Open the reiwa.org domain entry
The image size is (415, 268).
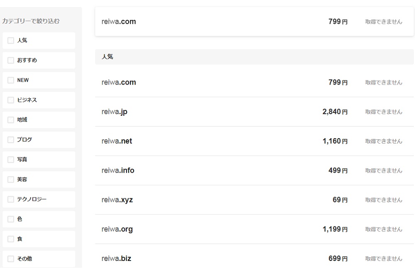click(x=117, y=229)
